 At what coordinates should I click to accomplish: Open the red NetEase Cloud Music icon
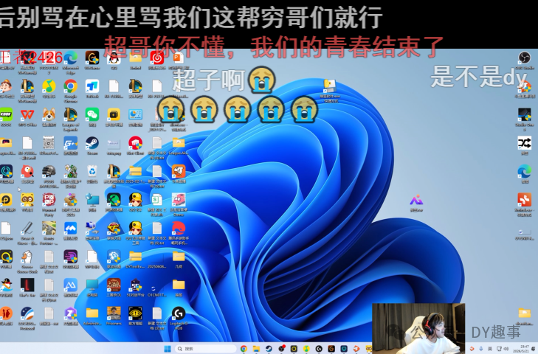156,60
